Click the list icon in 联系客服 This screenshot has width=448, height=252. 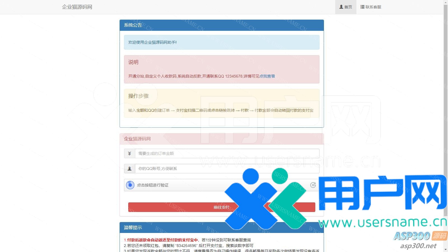click(362, 7)
